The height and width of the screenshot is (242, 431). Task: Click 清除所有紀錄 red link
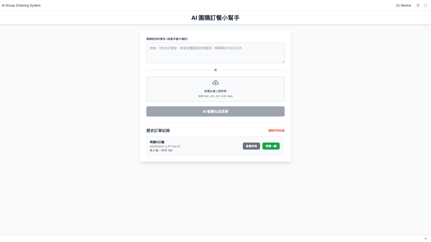[276, 131]
